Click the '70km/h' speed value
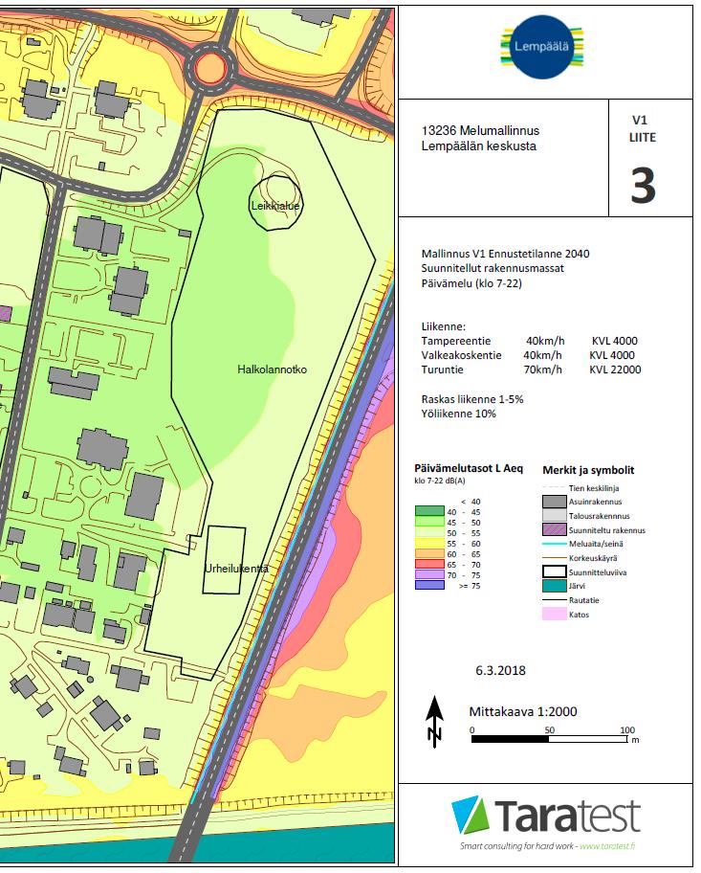The height and width of the screenshot is (873, 701). (x=542, y=369)
